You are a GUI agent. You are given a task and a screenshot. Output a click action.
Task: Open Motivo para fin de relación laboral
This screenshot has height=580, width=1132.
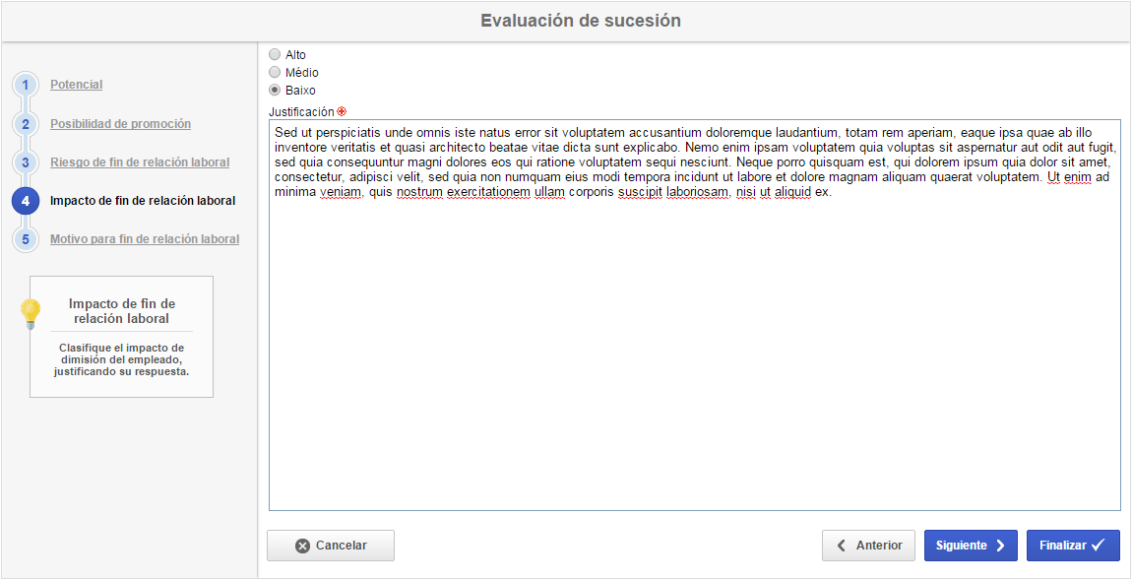145,238
